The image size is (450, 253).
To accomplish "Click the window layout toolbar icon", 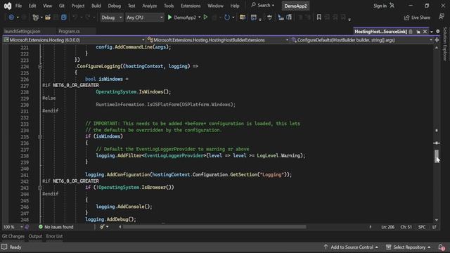I will (x=254, y=18).
